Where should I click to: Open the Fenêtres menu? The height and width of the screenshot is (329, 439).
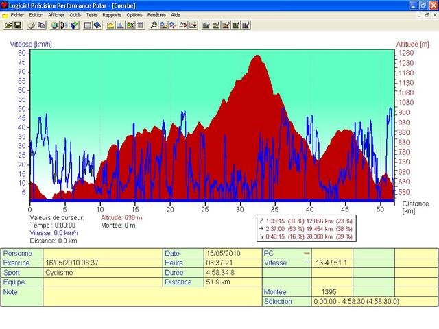(157, 15)
